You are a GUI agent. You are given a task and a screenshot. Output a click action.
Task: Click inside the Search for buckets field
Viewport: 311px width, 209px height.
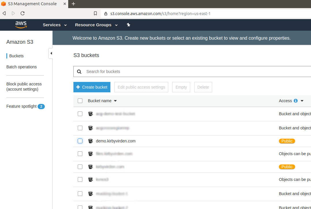coord(130,71)
